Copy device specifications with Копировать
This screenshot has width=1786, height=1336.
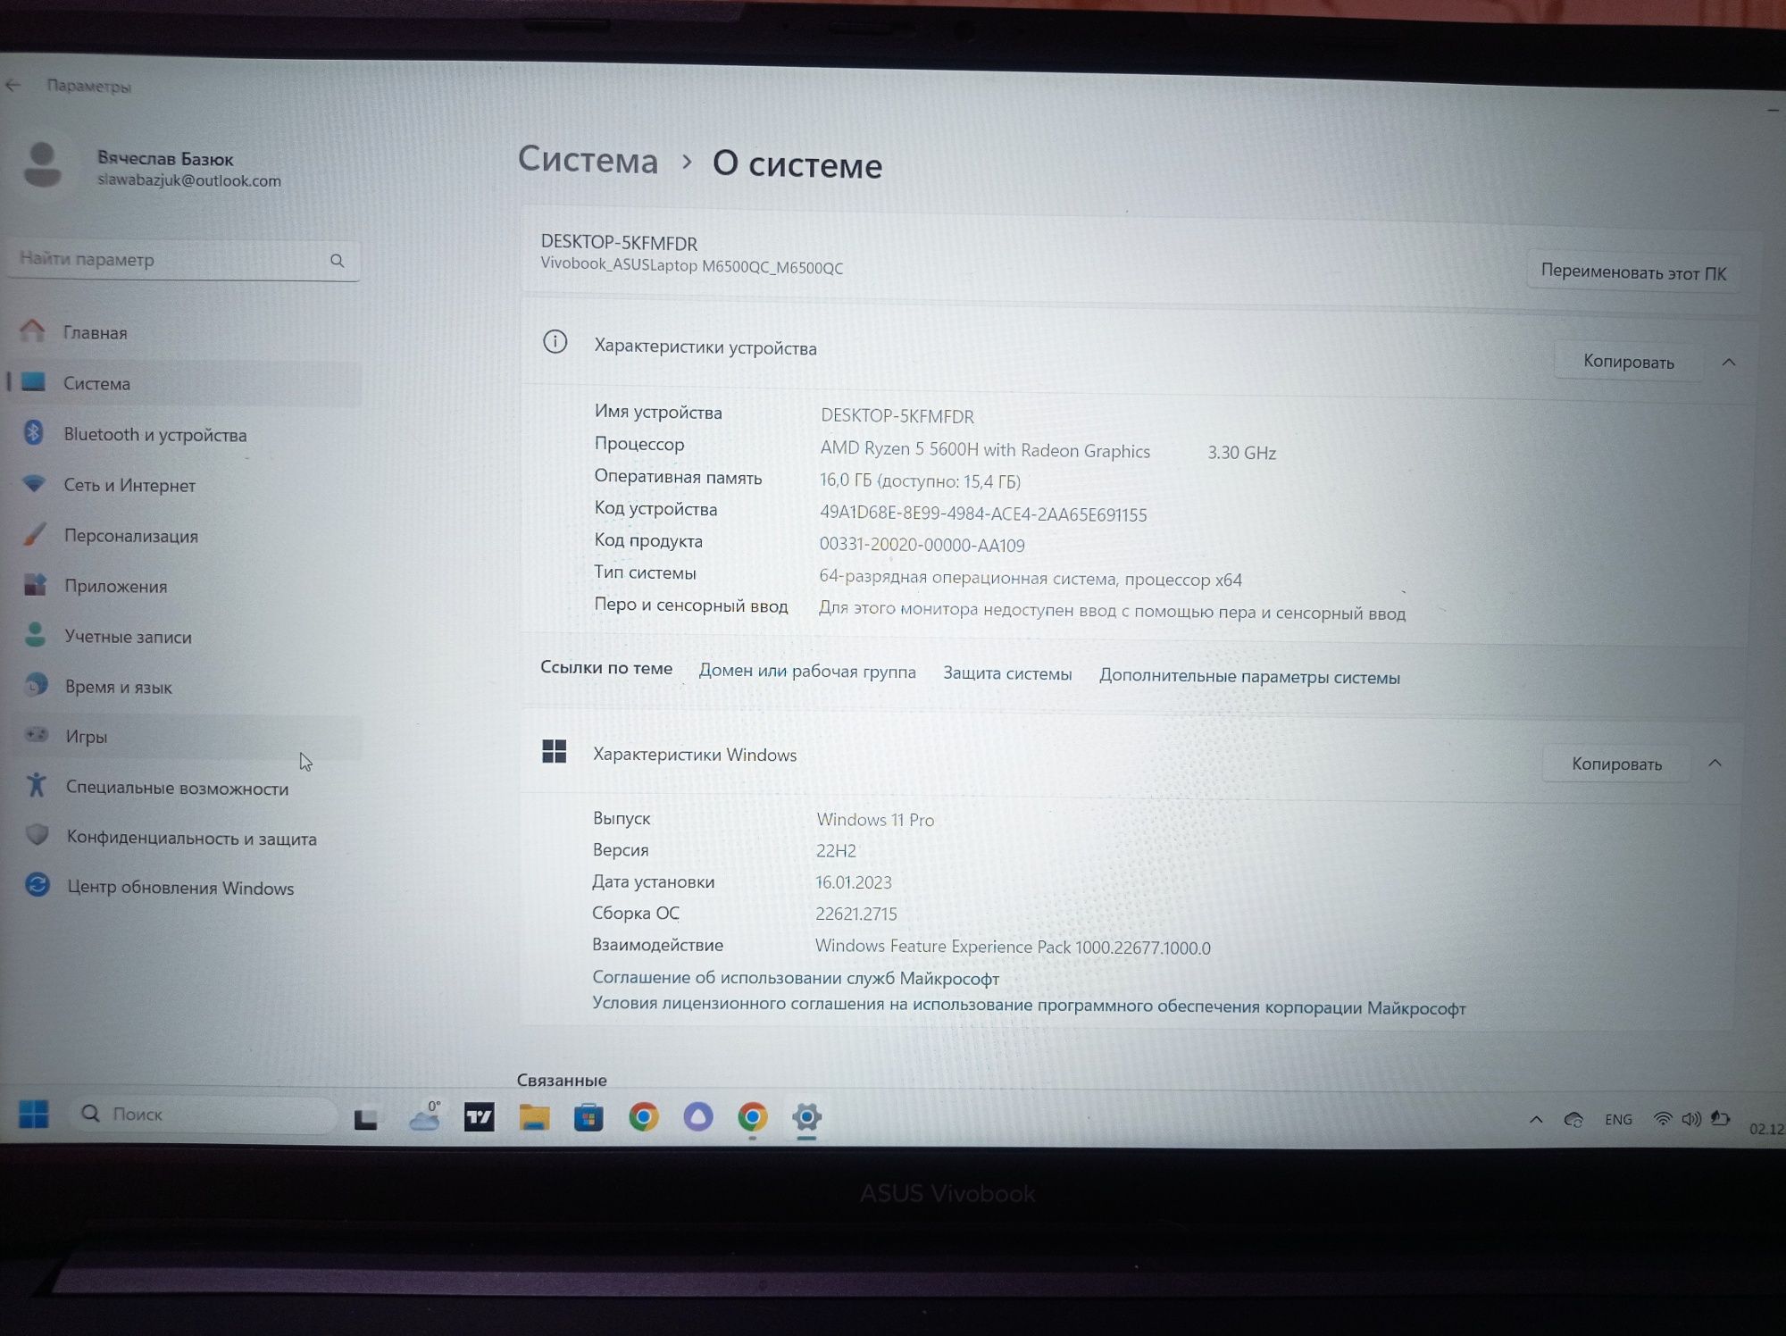point(1628,362)
